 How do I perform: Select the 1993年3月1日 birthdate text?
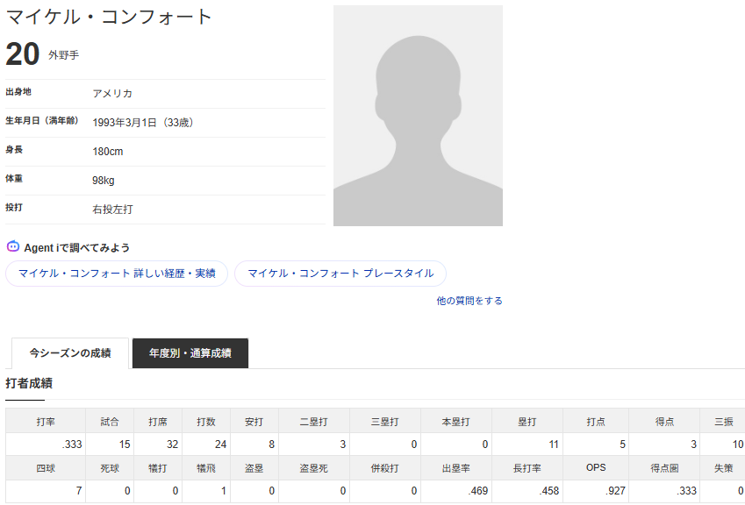coord(125,123)
